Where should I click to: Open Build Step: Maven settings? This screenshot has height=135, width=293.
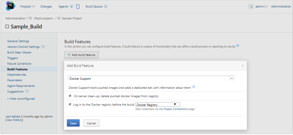click(19, 52)
